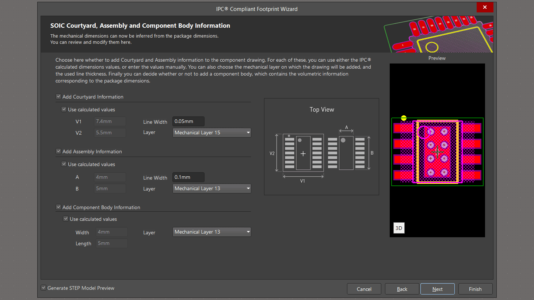534x300 pixels.
Task: Open courtyard layer dropdown Mechanical Layer 15
Action: (211, 132)
